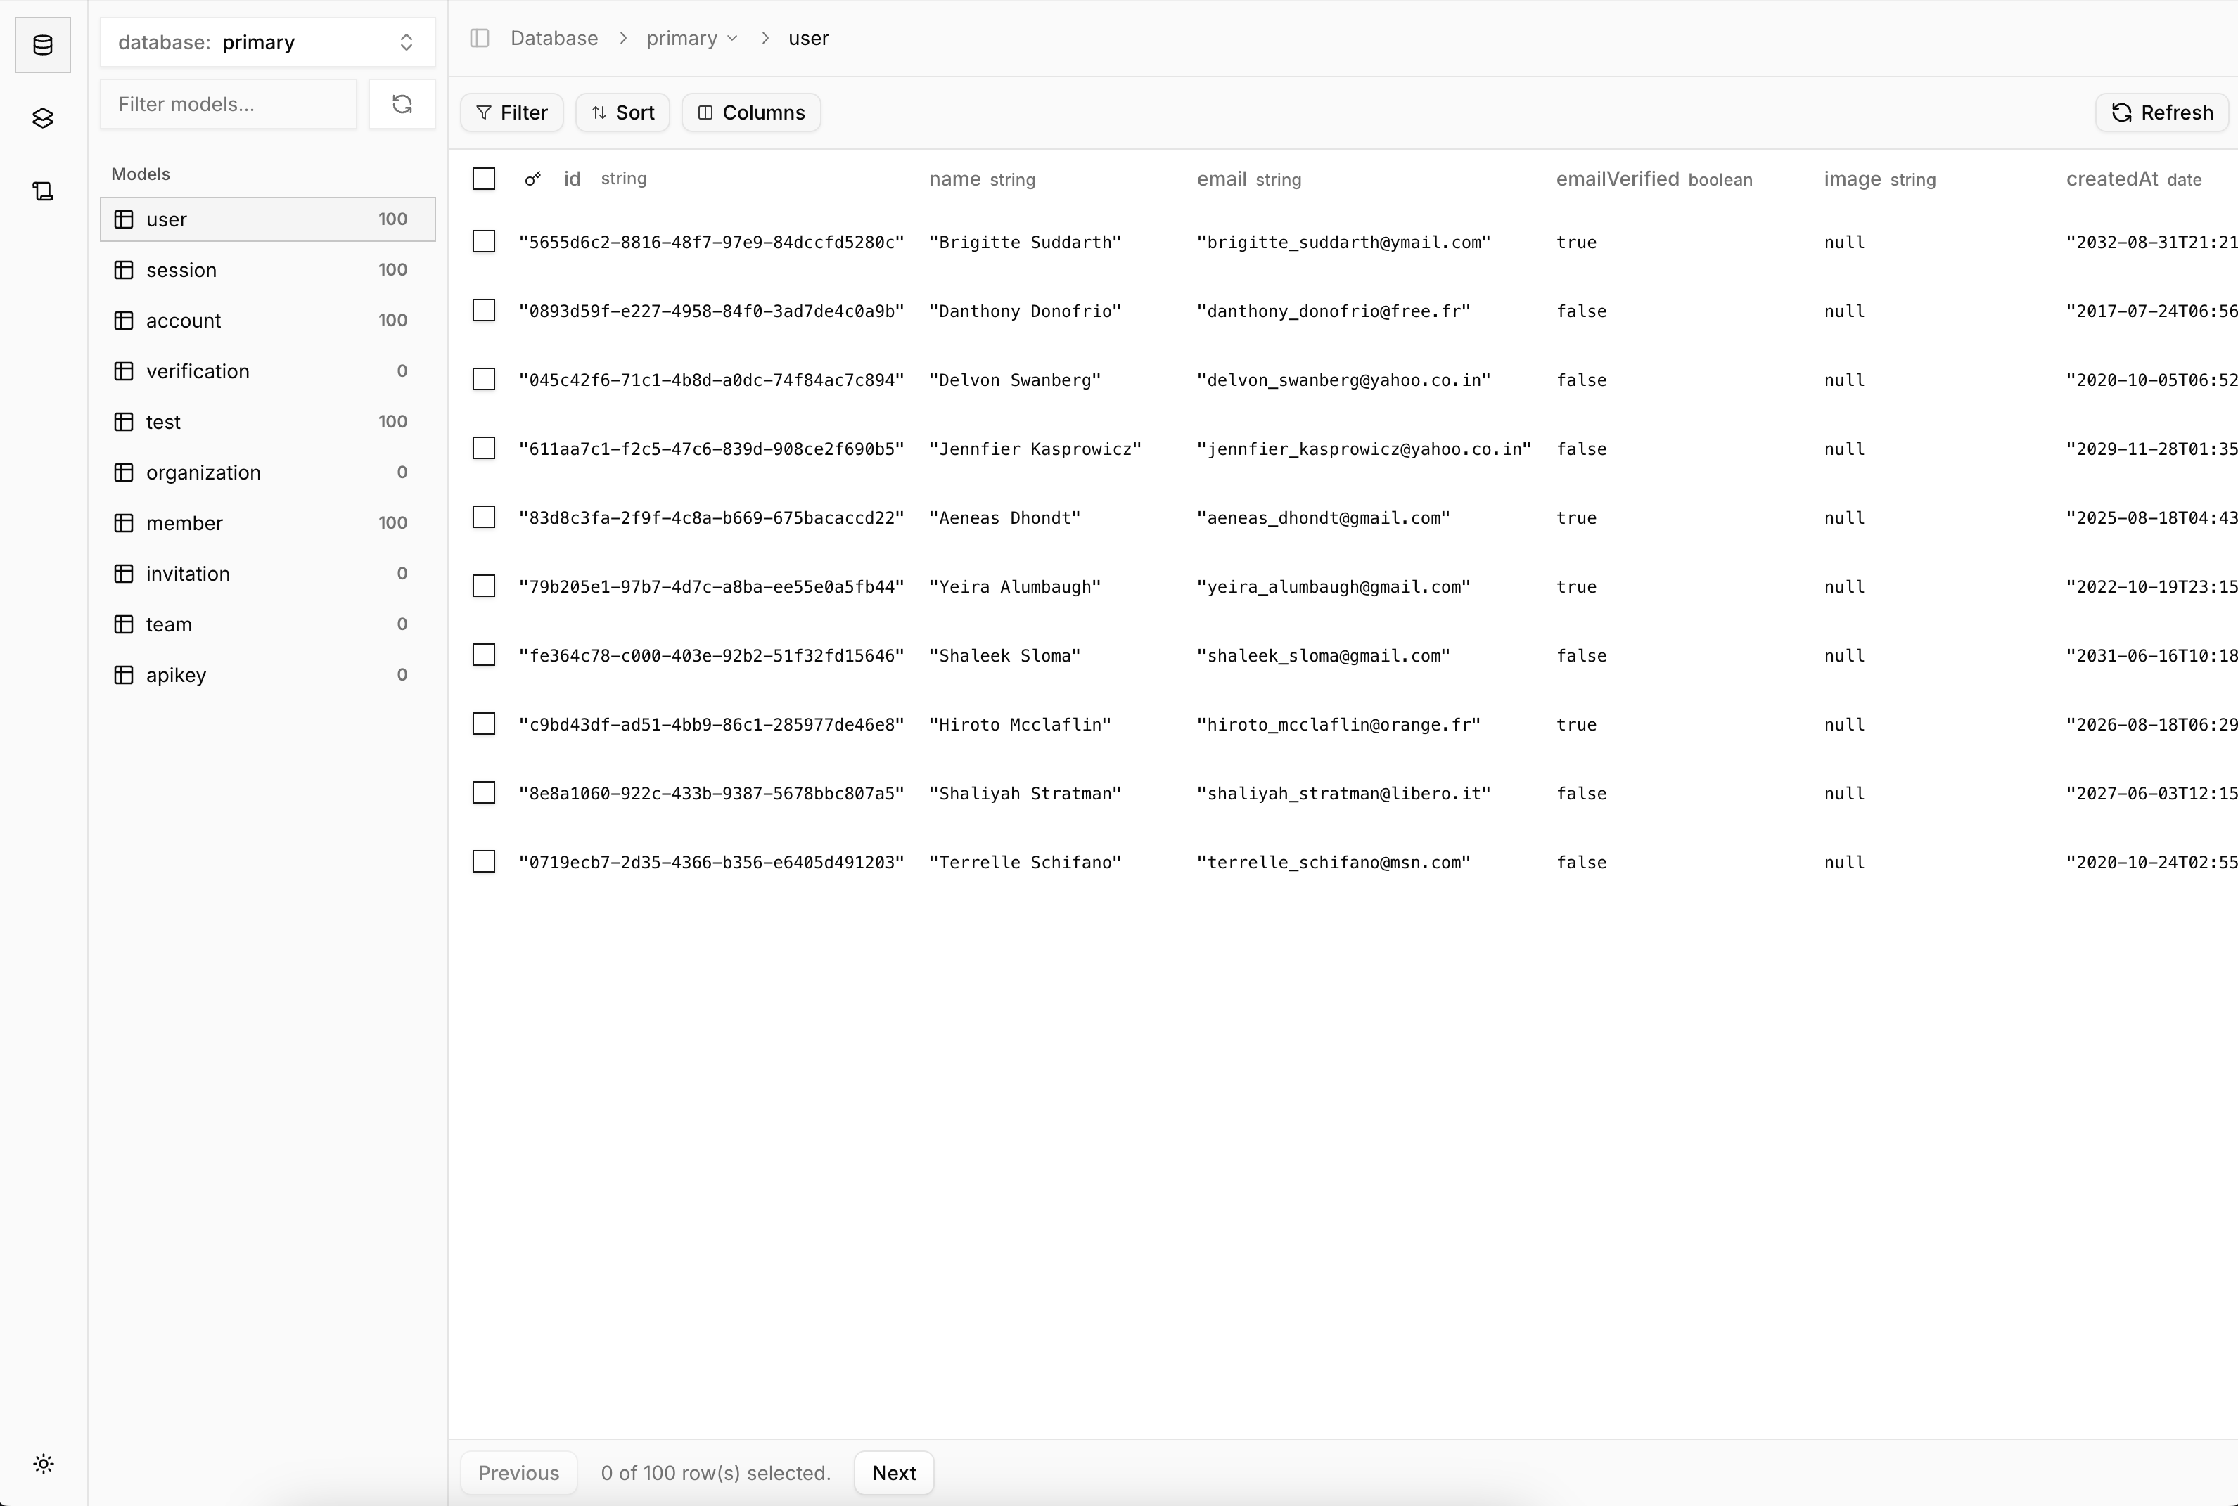Image resolution: width=2238 pixels, height=1506 pixels.
Task: Open the organization model
Action: [268, 472]
